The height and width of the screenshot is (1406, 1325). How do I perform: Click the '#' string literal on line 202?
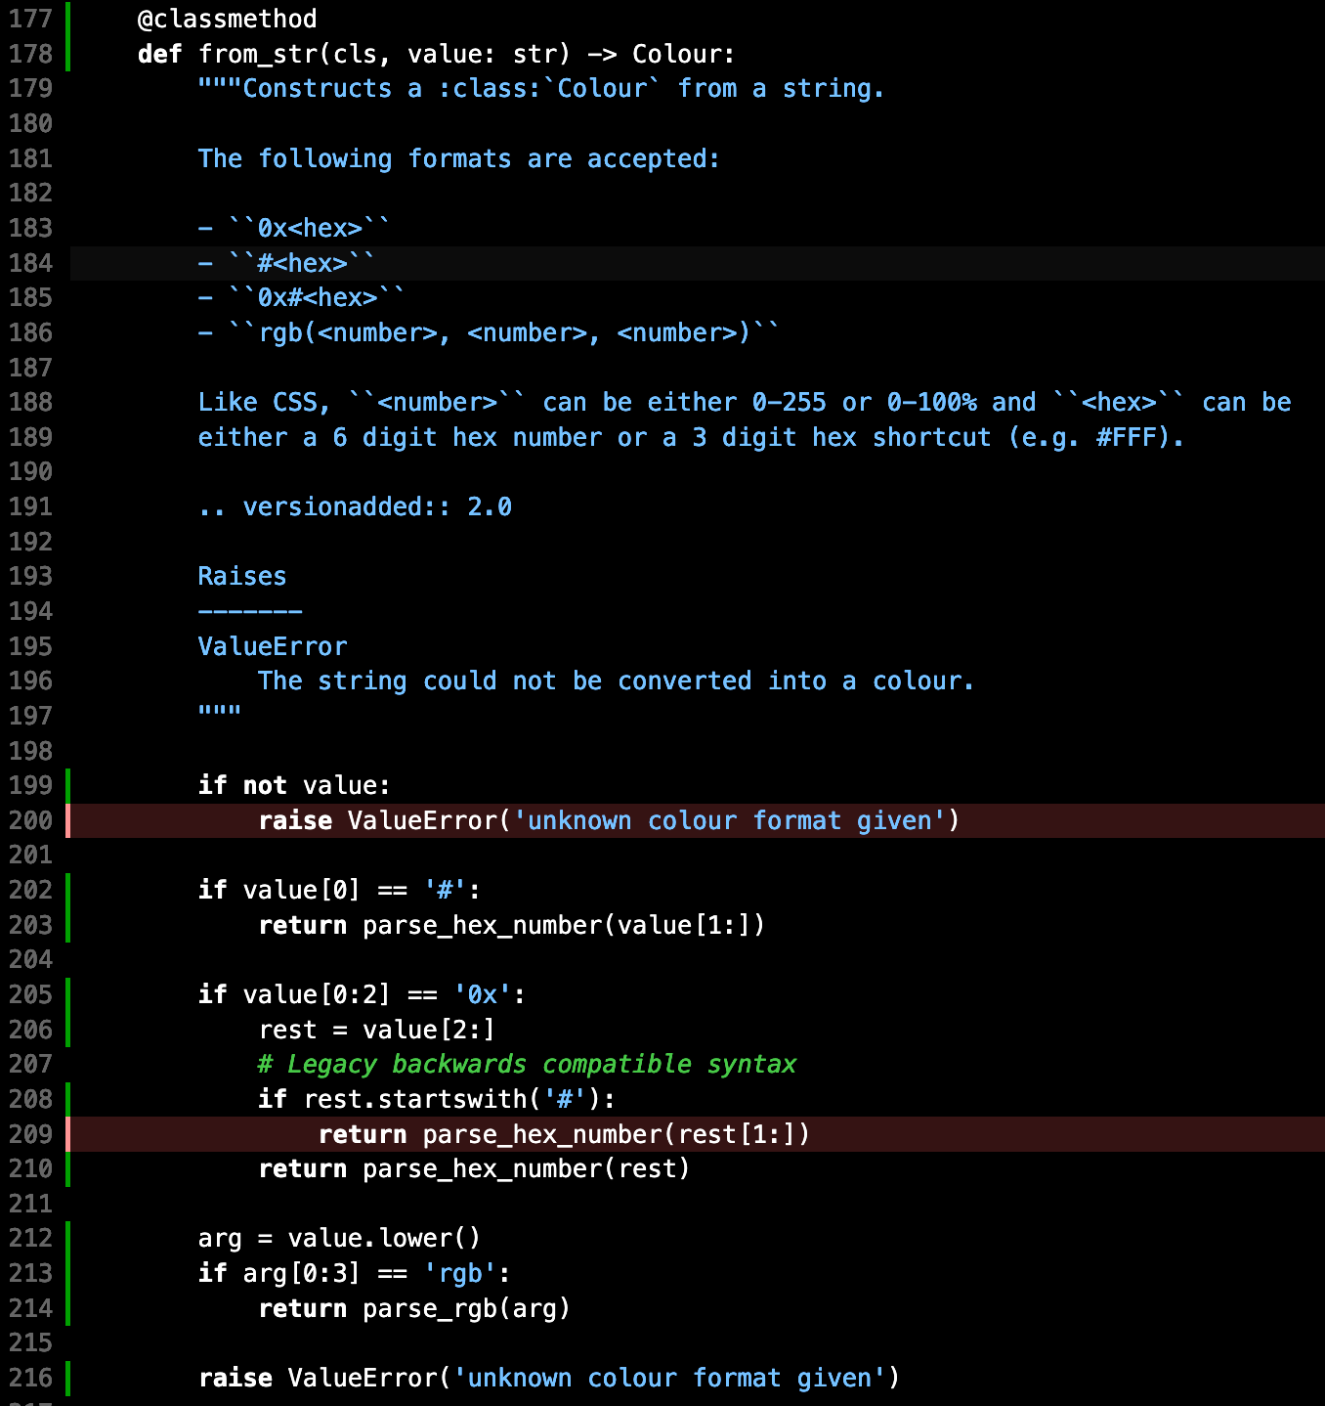(444, 890)
